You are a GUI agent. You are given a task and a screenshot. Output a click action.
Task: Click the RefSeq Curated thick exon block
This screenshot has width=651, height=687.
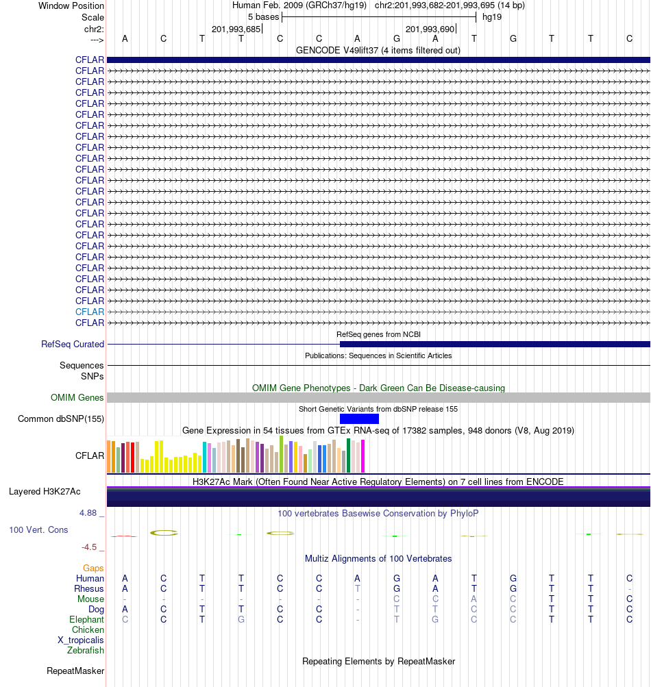pyautogui.click(x=495, y=345)
